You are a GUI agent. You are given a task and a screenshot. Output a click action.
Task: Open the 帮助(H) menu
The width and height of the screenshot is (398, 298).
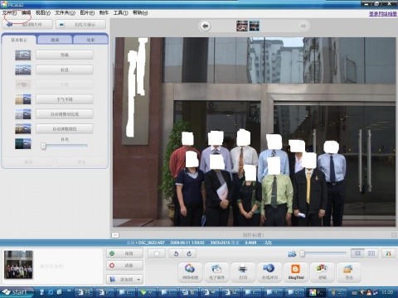[140, 12]
